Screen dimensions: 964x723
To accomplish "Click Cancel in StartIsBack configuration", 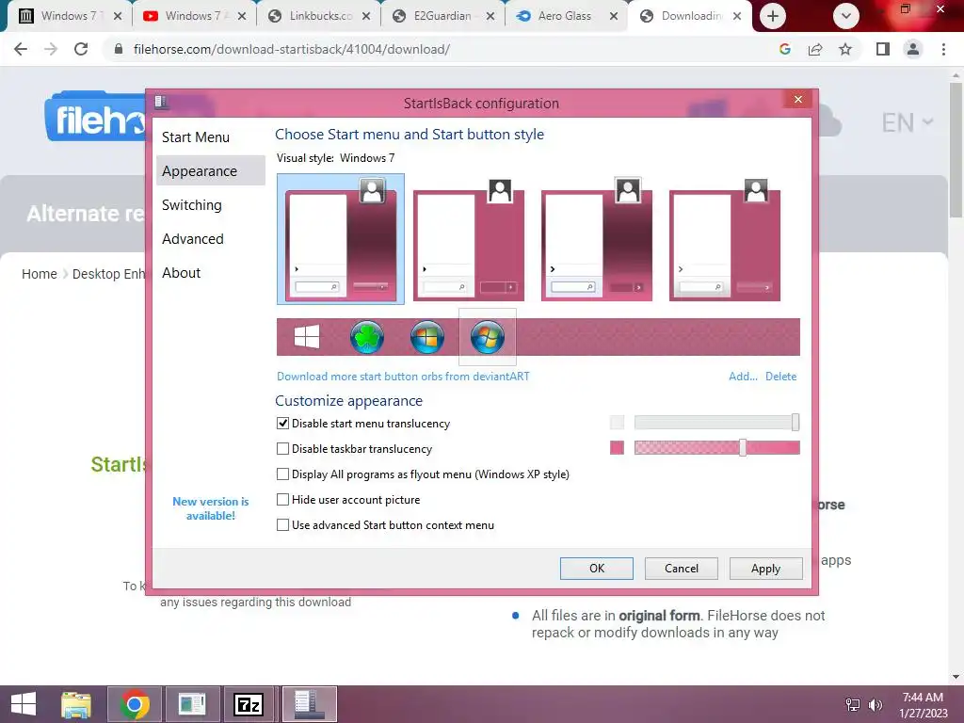I will tap(682, 568).
